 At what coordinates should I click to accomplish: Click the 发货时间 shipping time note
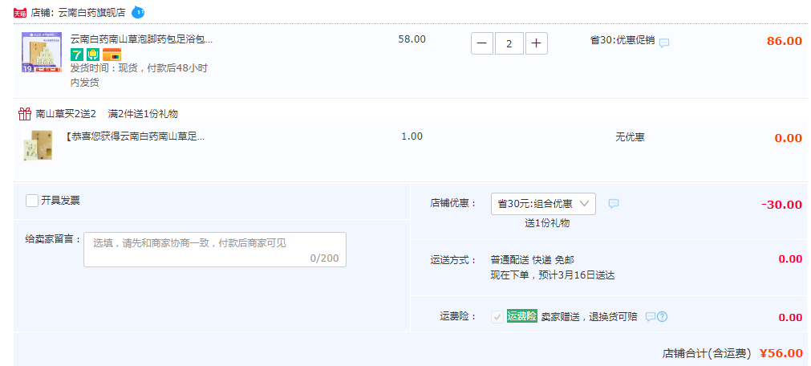point(139,75)
